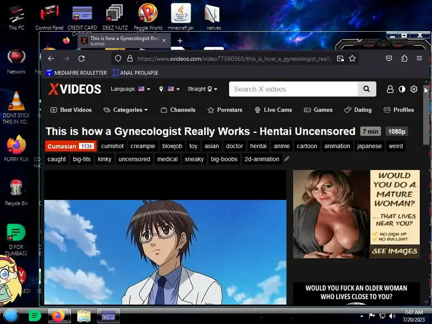This screenshot has width=432, height=324.
Task: Click the 'anime' tag
Action: pos(281,146)
